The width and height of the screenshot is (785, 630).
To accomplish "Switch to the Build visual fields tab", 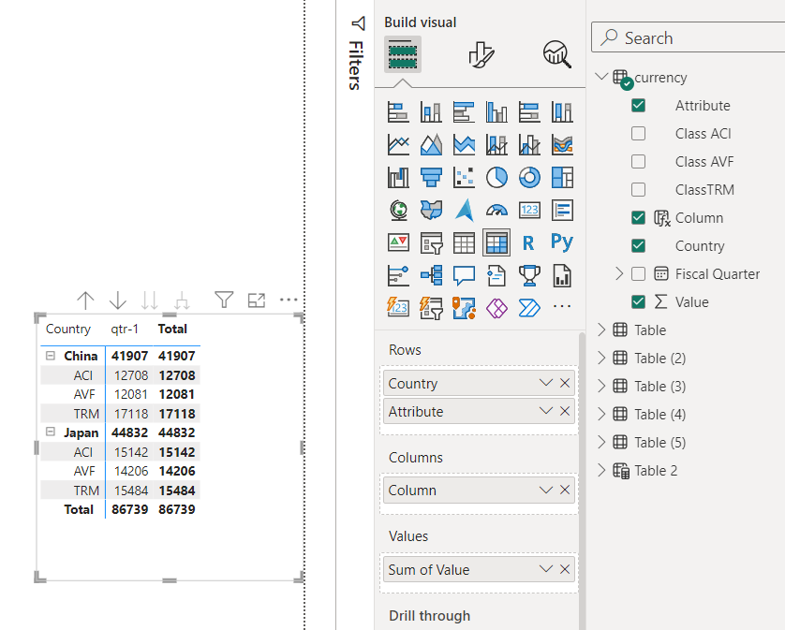I will point(403,54).
